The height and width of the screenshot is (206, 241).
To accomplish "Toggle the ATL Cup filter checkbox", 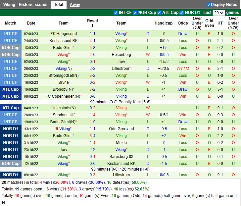I will click(x=159, y=13).
